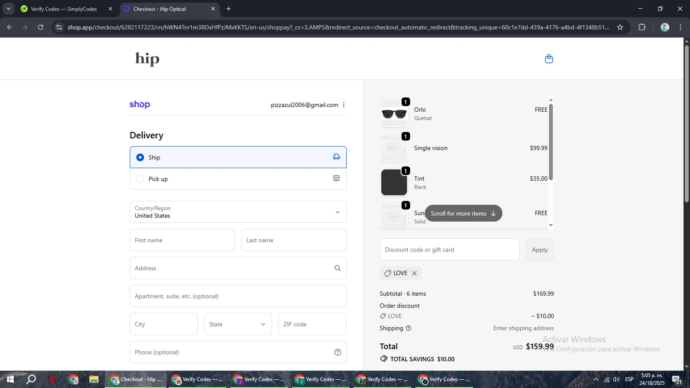Open the Windows Start menu
This screenshot has width=690, height=388.
pyautogui.click(x=10, y=379)
